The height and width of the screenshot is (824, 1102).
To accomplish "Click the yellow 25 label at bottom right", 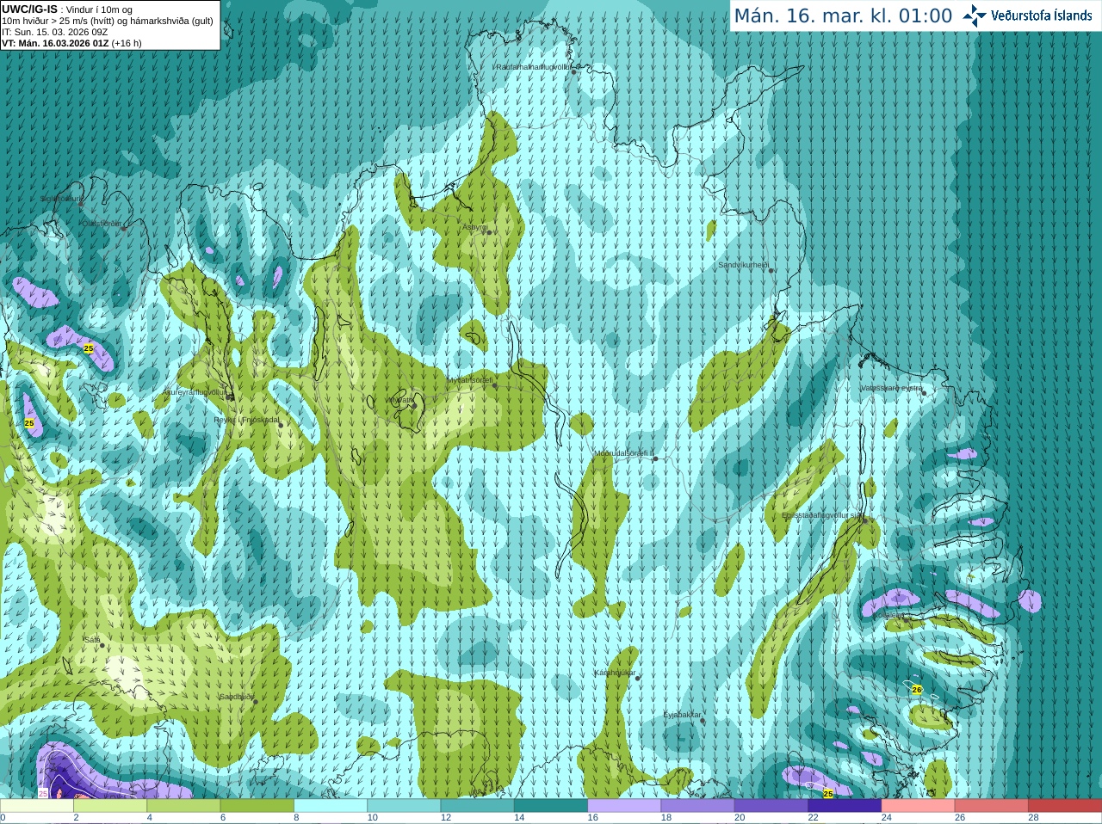I will [828, 794].
